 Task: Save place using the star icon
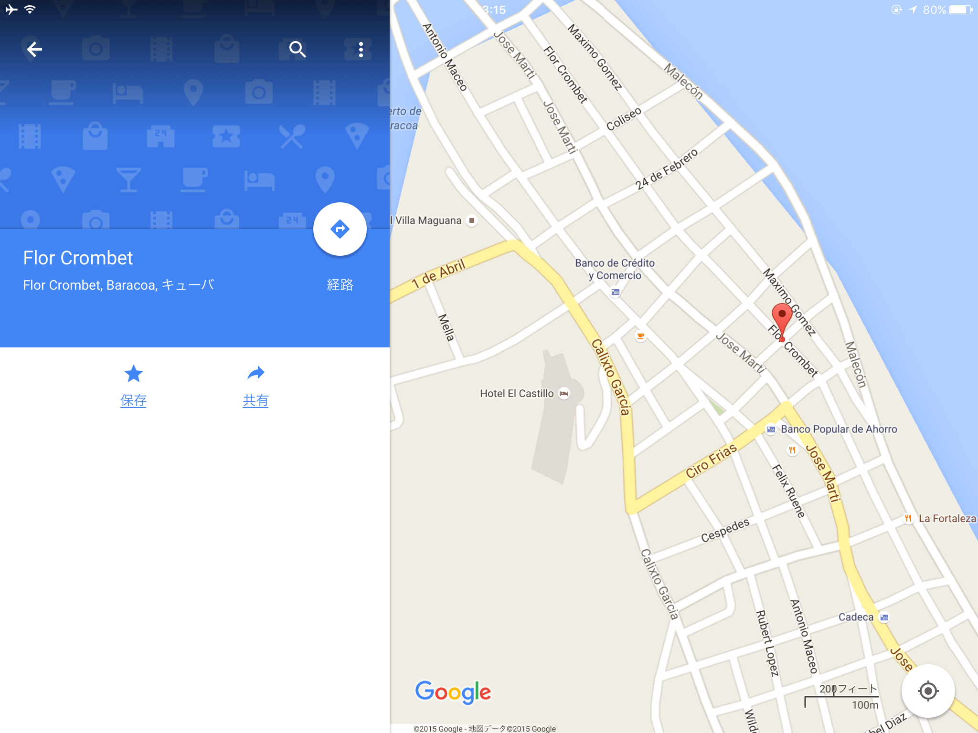133,374
